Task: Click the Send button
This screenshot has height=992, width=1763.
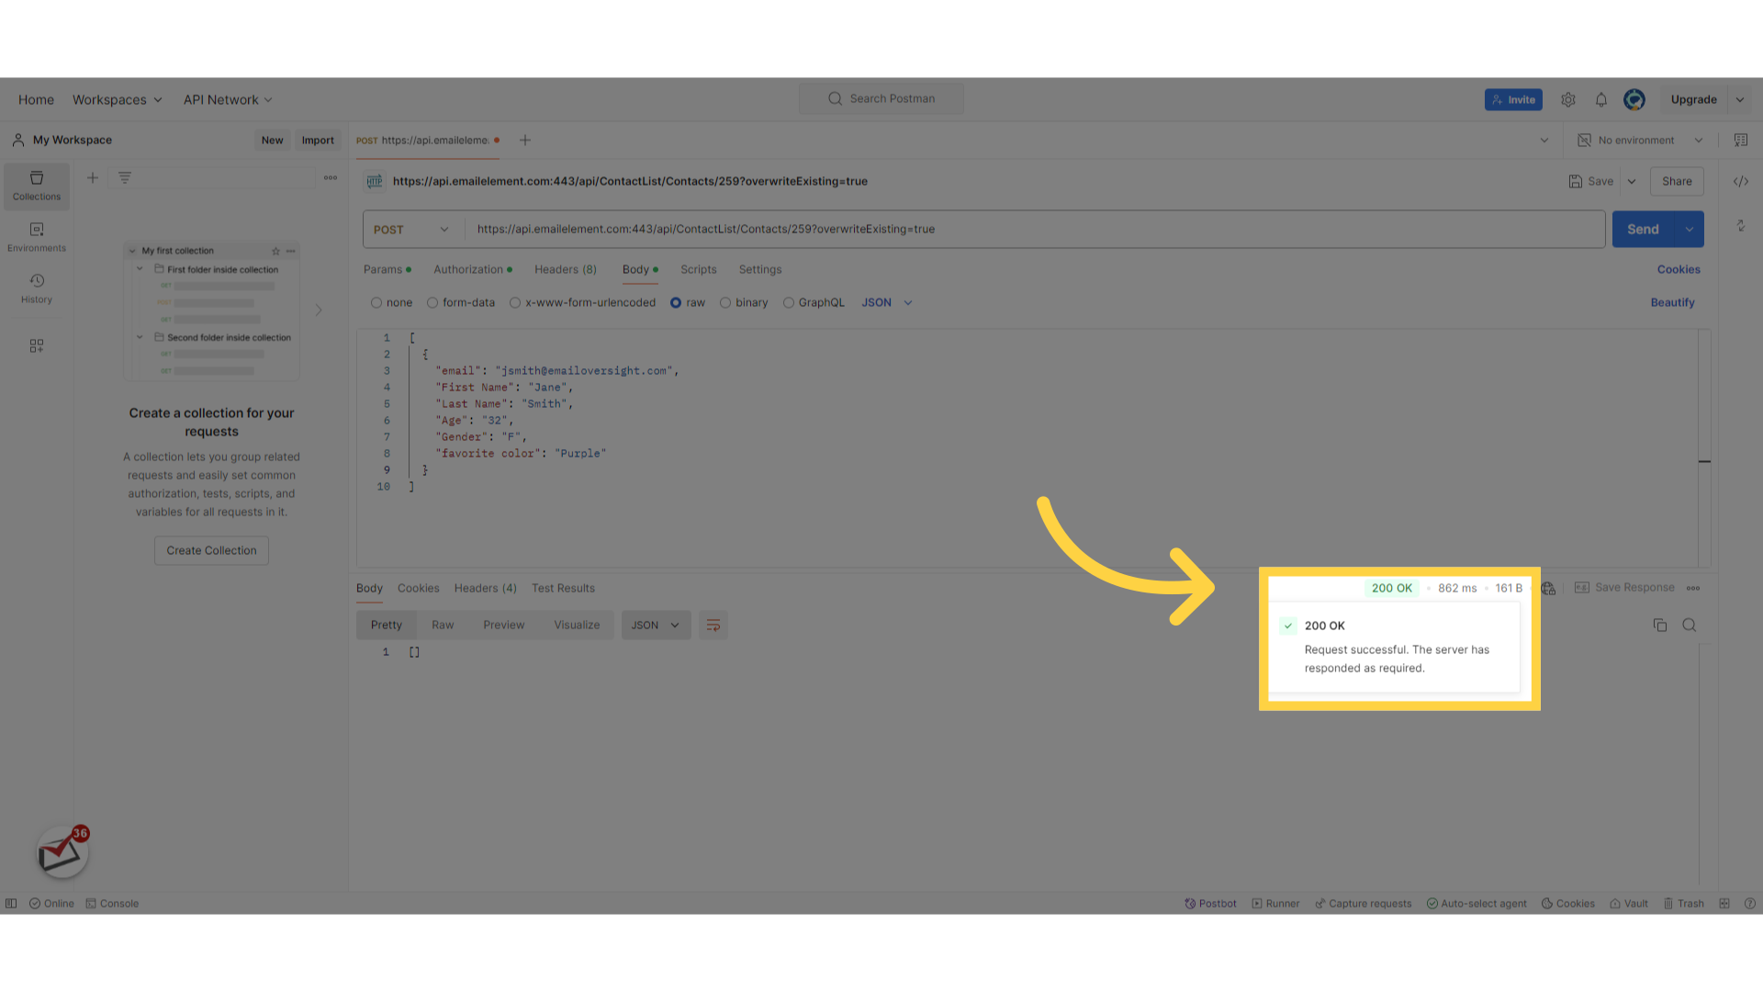Action: point(1644,230)
